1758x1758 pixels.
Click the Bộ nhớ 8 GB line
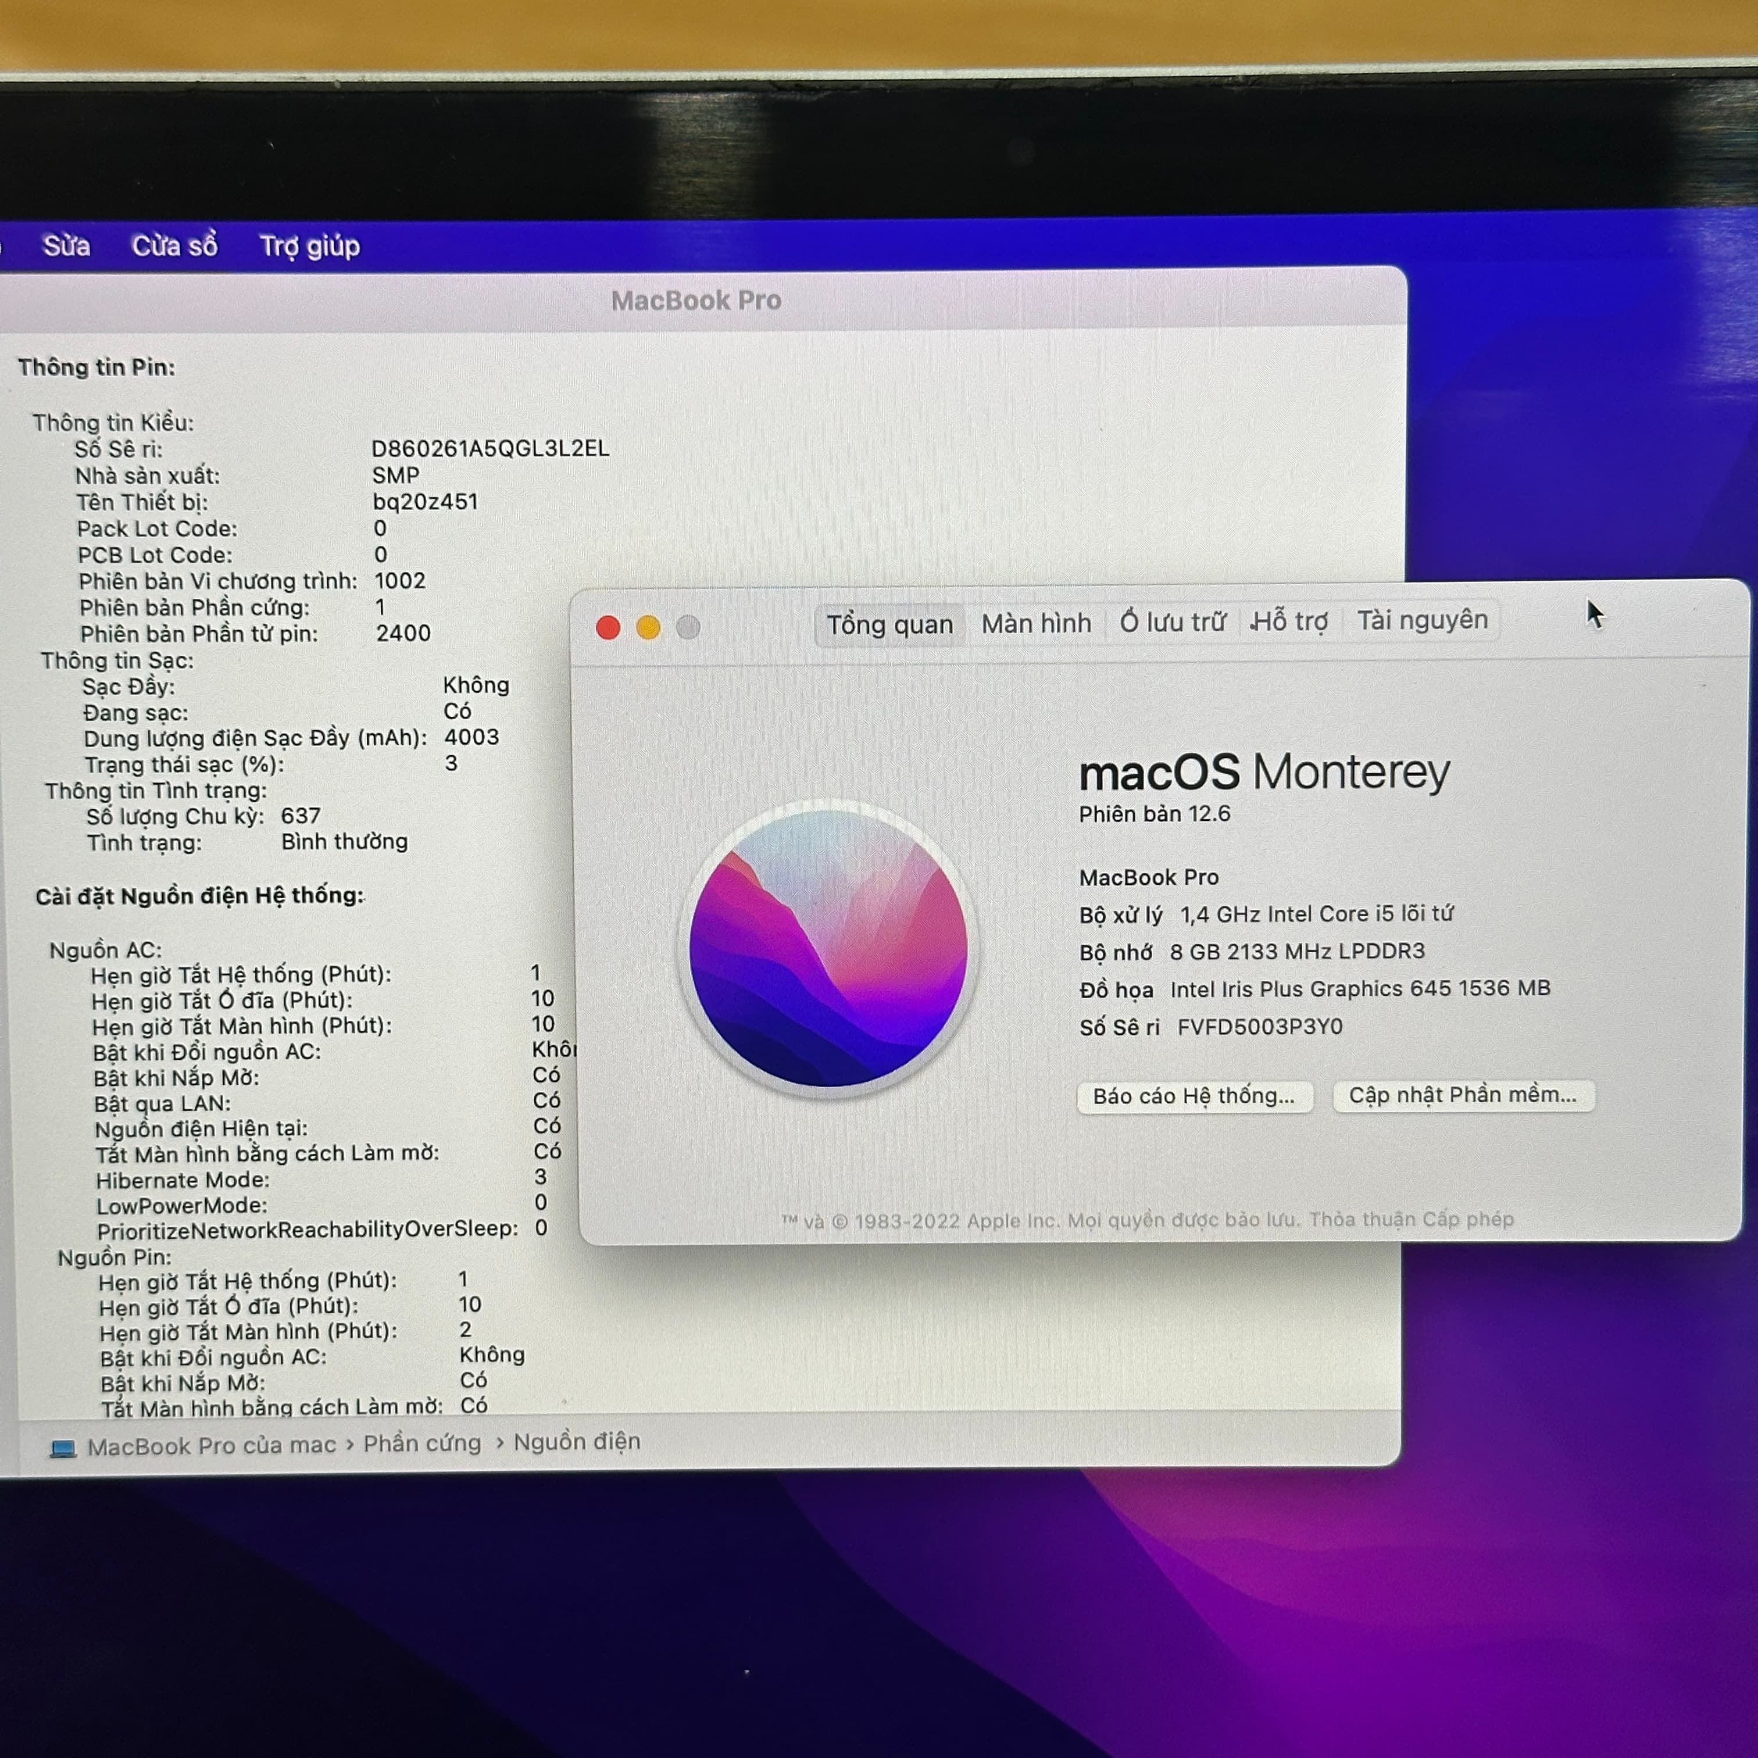1252,952
